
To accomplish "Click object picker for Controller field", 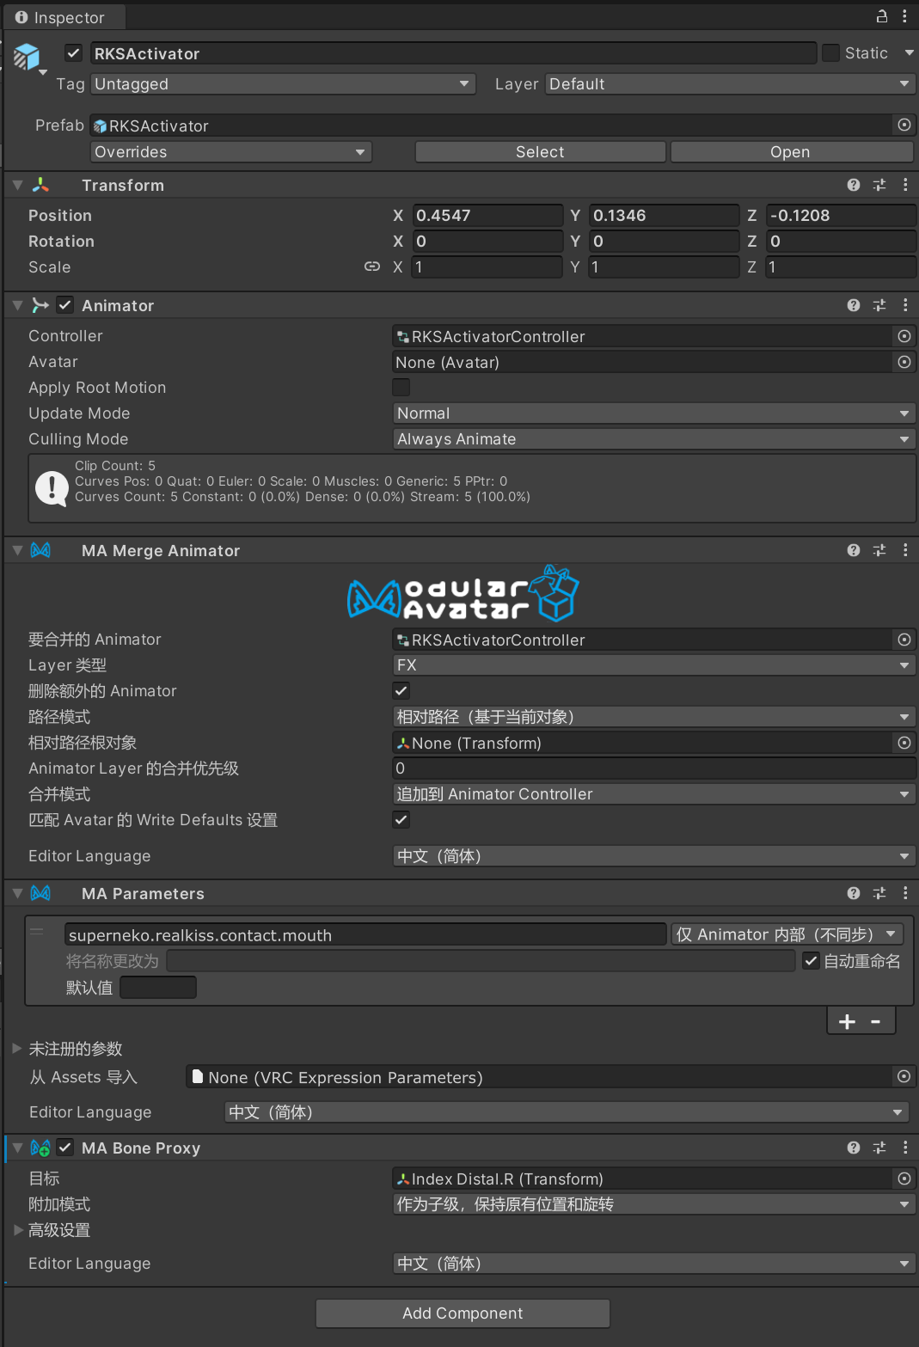I will (x=904, y=336).
